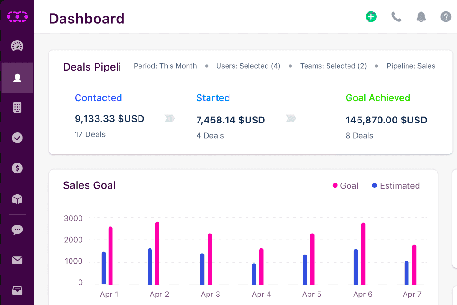Toggle the Goal series in legend
Screen dimensions: 457x305
(345, 186)
